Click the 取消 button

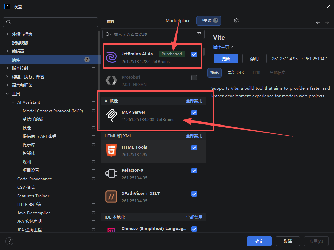click(288, 241)
